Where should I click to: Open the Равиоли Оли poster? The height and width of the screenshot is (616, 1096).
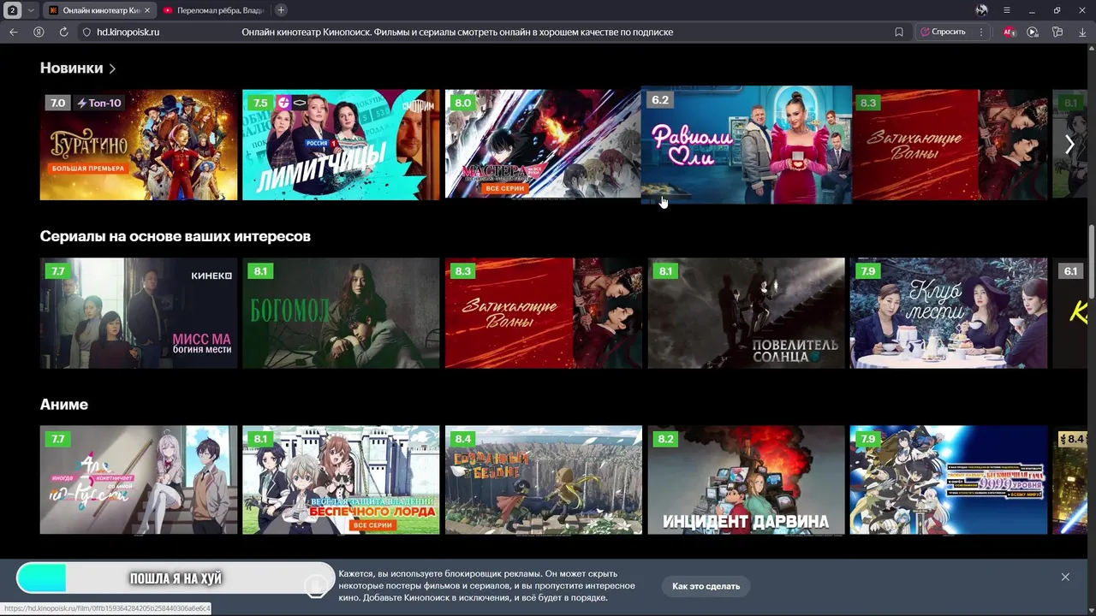[x=747, y=145]
